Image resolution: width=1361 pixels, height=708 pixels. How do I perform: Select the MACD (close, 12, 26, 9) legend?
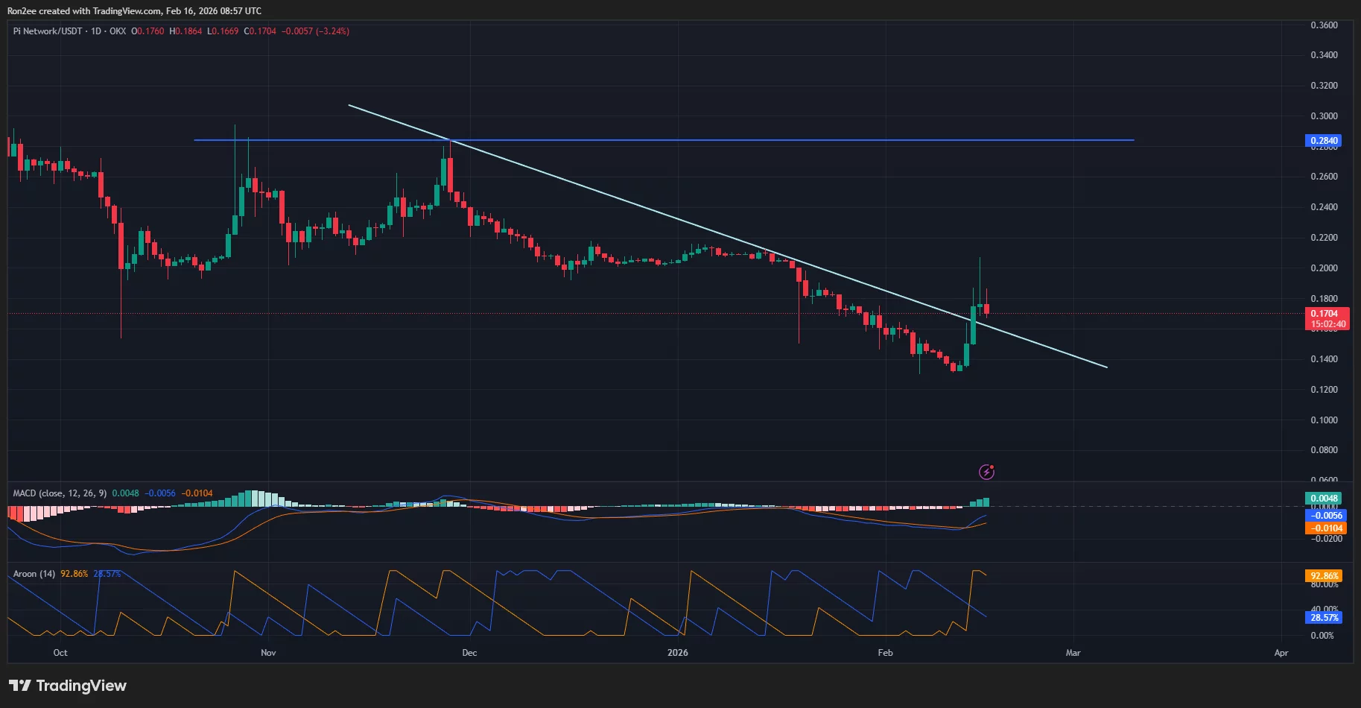pos(60,493)
